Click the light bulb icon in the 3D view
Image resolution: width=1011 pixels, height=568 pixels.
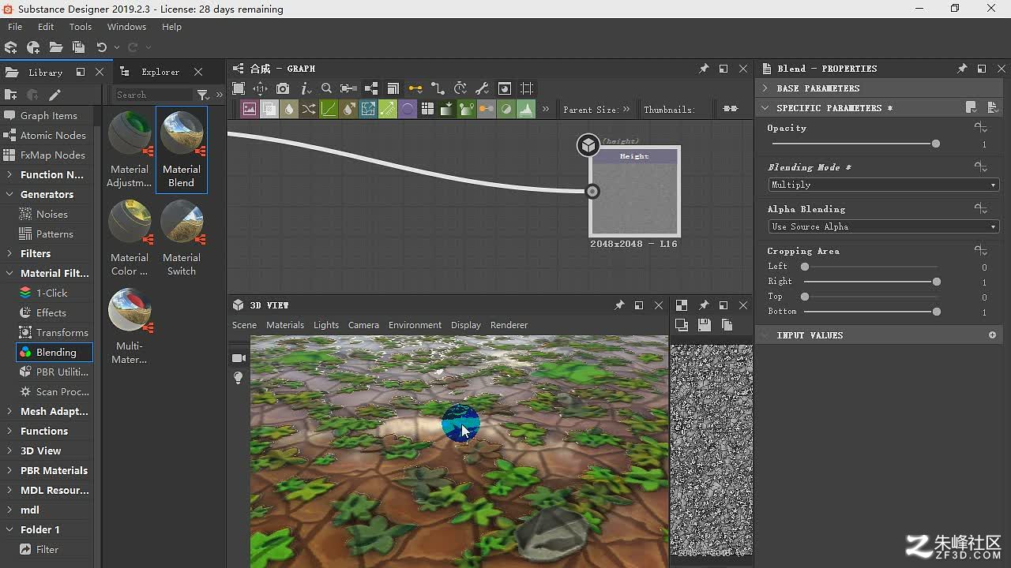point(239,379)
